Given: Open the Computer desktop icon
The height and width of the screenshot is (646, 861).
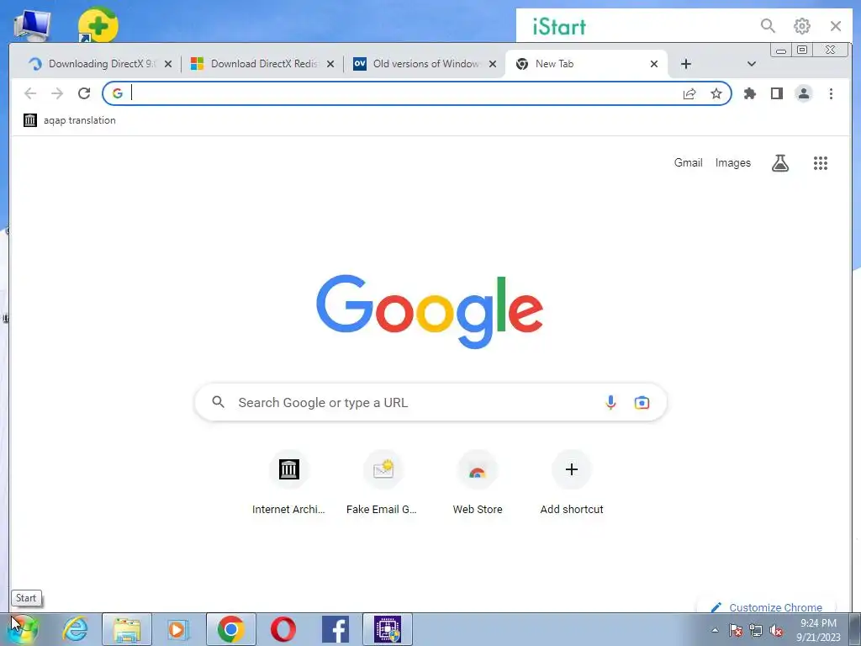Looking at the screenshot, I should (33, 24).
